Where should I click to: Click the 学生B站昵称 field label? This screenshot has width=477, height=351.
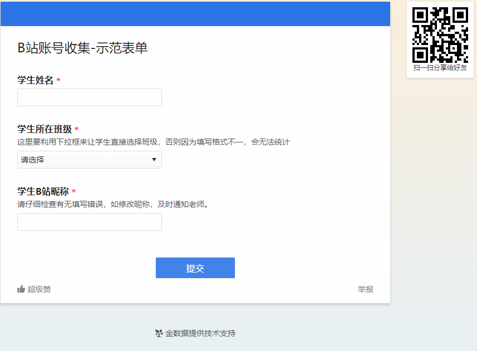point(43,192)
